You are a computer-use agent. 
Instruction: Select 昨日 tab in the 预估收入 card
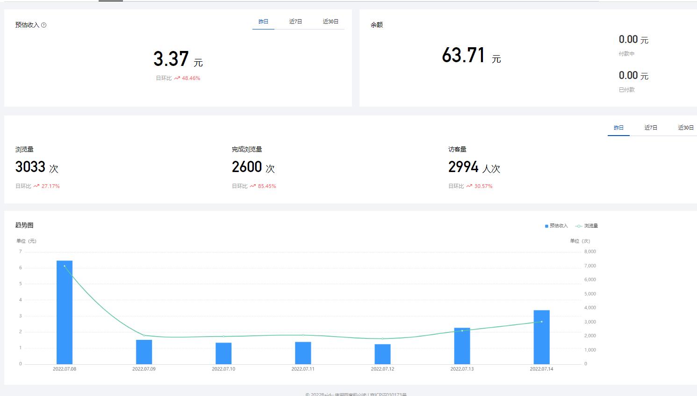[x=263, y=22]
